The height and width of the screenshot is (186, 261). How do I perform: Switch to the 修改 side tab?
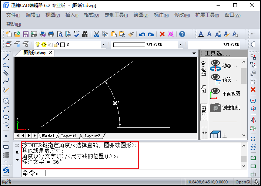204,69
